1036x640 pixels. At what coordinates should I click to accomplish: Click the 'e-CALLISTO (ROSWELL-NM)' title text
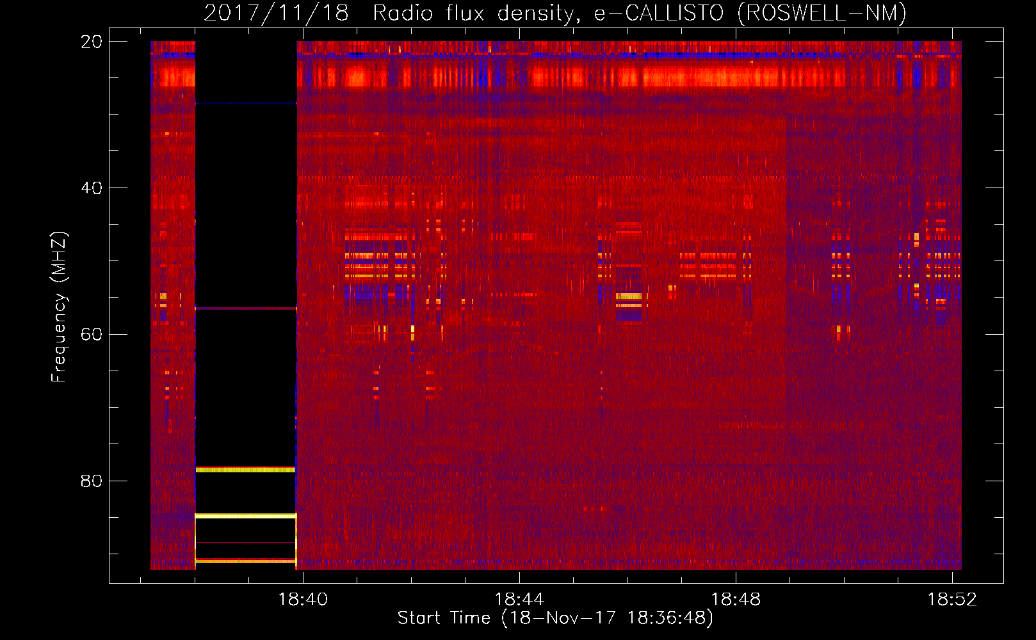click(750, 13)
